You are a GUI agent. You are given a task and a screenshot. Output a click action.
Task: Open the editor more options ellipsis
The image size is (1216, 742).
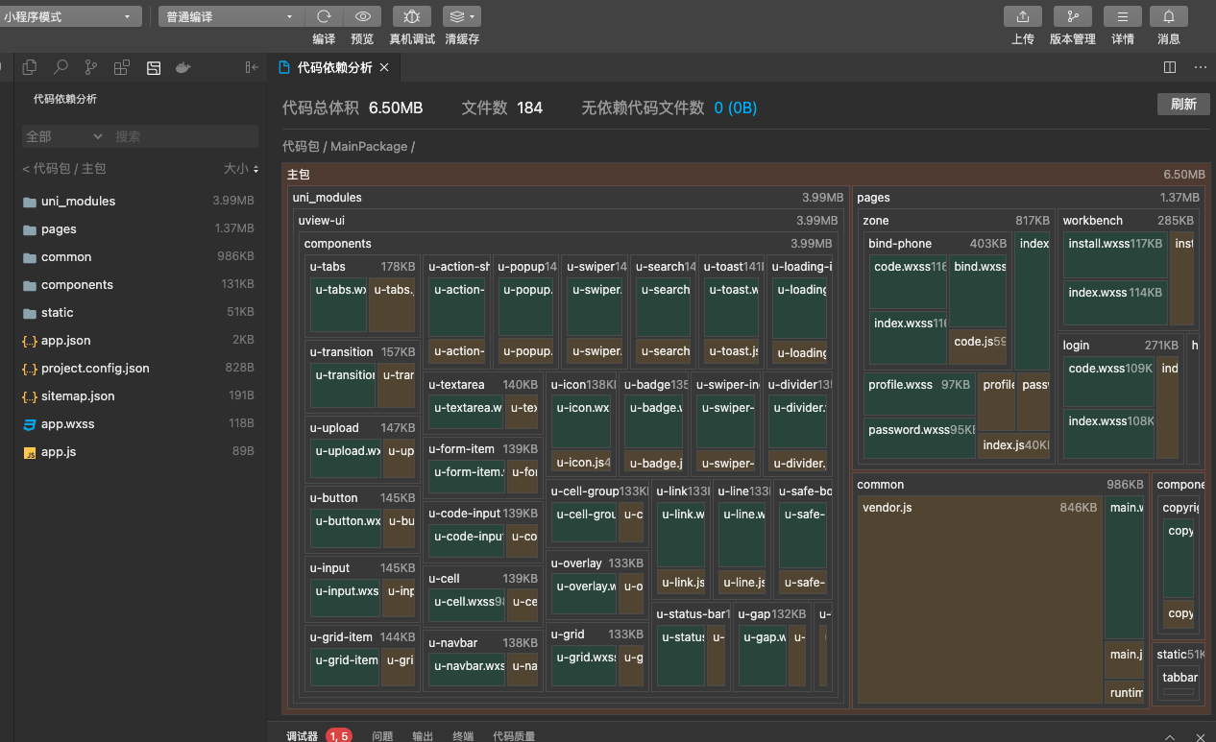click(x=1201, y=67)
